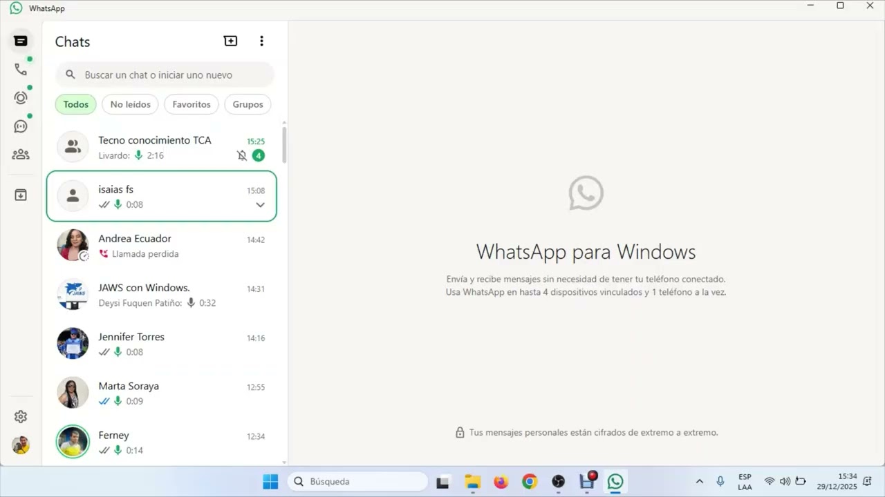Open Jennifer Torres chat
The image size is (885, 497).
[x=162, y=344]
